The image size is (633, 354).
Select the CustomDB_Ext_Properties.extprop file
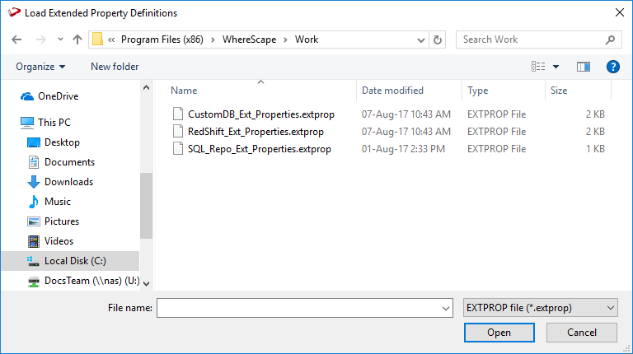point(260,114)
